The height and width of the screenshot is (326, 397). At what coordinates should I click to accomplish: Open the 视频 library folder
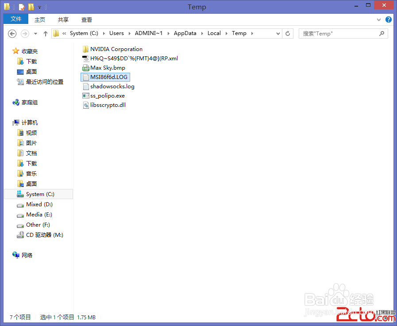pos(27,133)
